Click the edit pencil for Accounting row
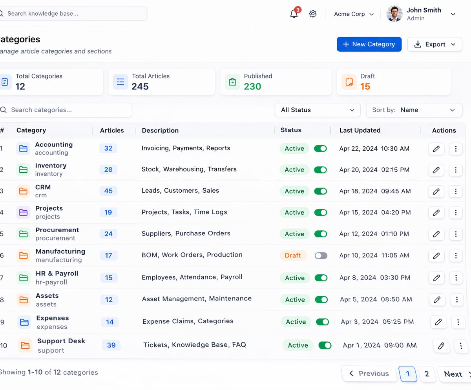The width and height of the screenshot is (471, 390). click(x=436, y=149)
